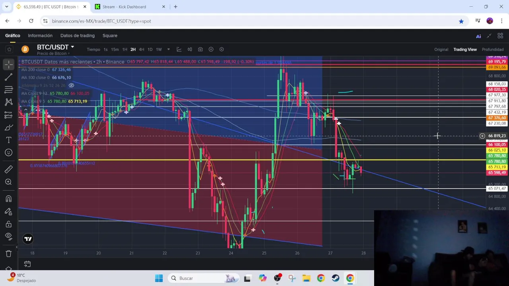Click the 65 598,49 current price label

[497, 173]
